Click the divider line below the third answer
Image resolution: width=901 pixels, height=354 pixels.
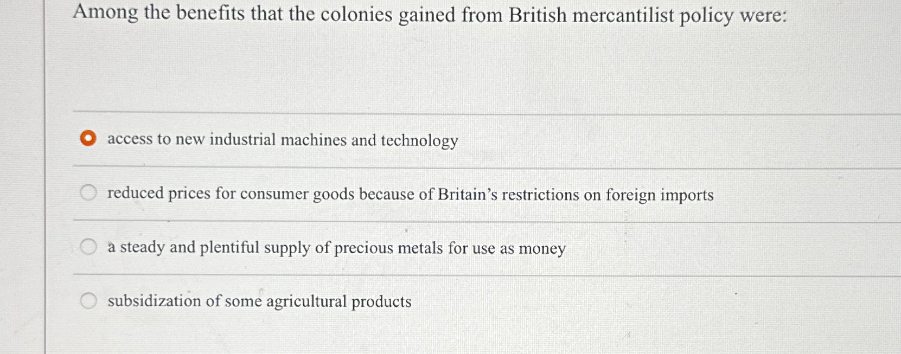pos(434,274)
